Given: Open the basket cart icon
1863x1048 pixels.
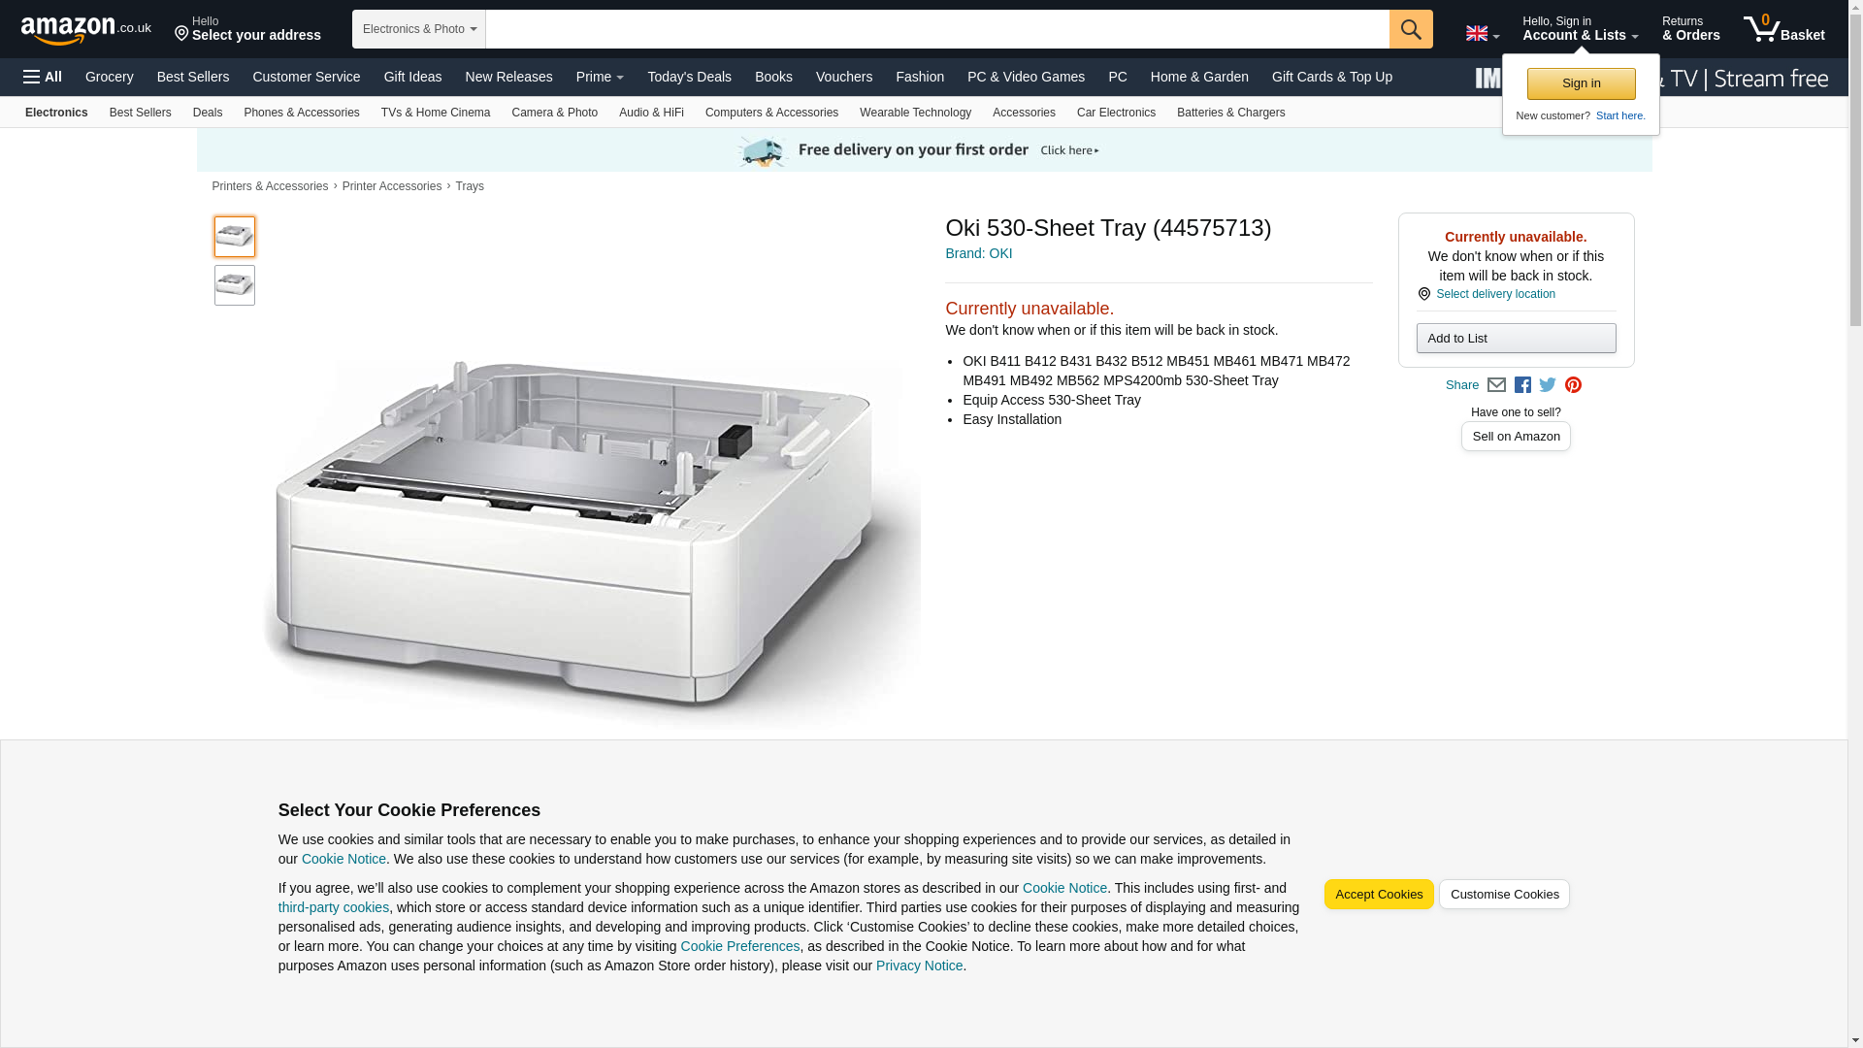Looking at the screenshot, I should tap(1783, 29).
